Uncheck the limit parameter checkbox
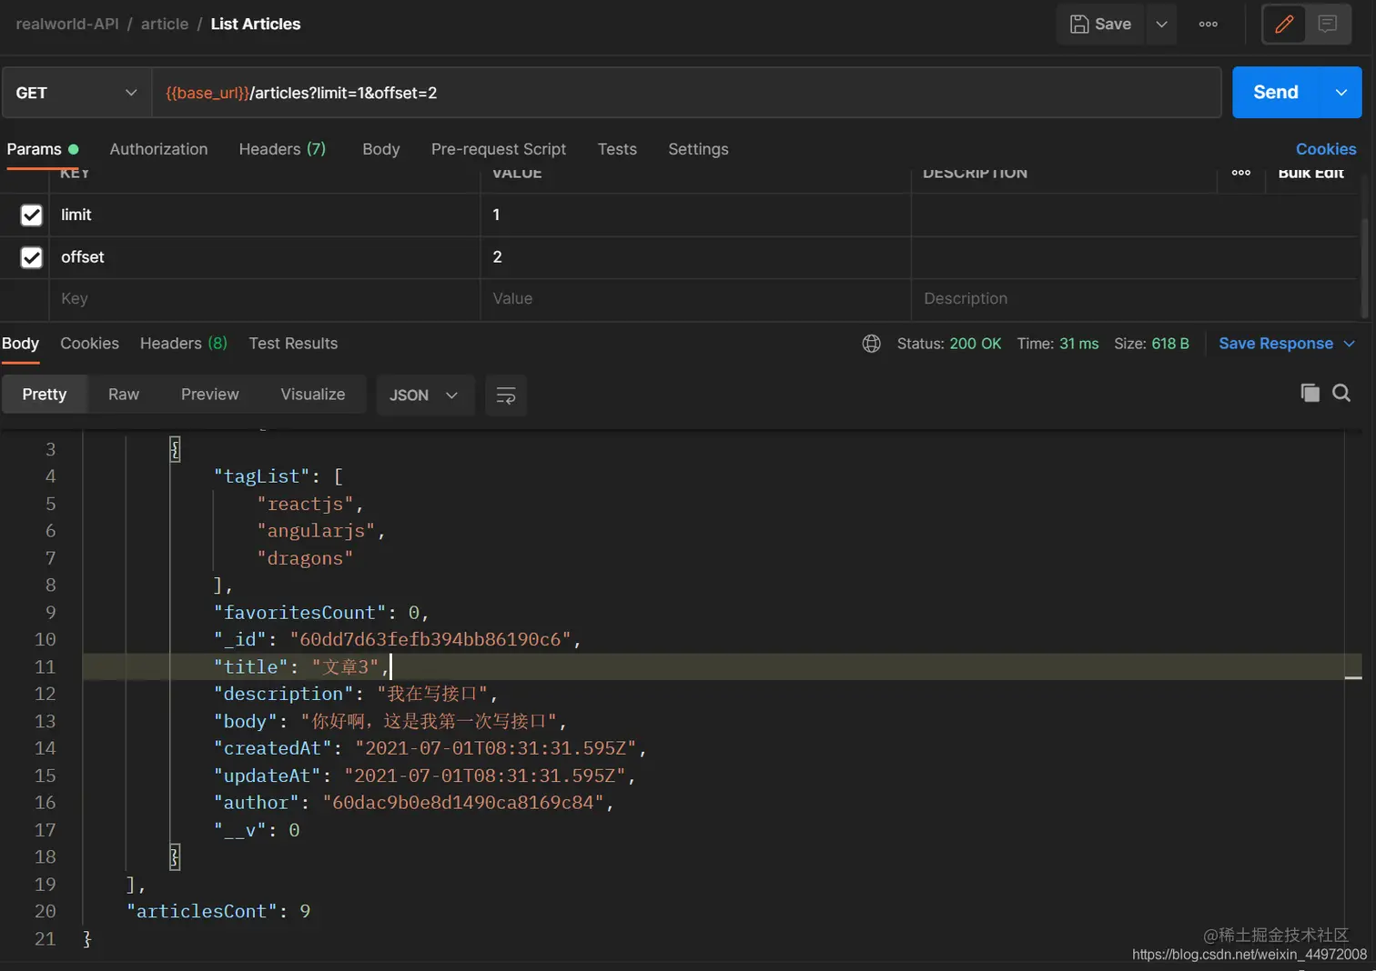The image size is (1376, 971). click(x=31, y=215)
